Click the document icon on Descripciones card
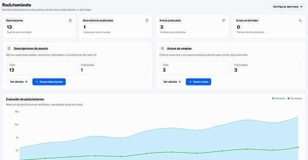 coord(70,21)
